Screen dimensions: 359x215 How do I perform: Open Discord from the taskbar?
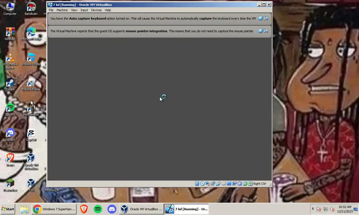112,209
